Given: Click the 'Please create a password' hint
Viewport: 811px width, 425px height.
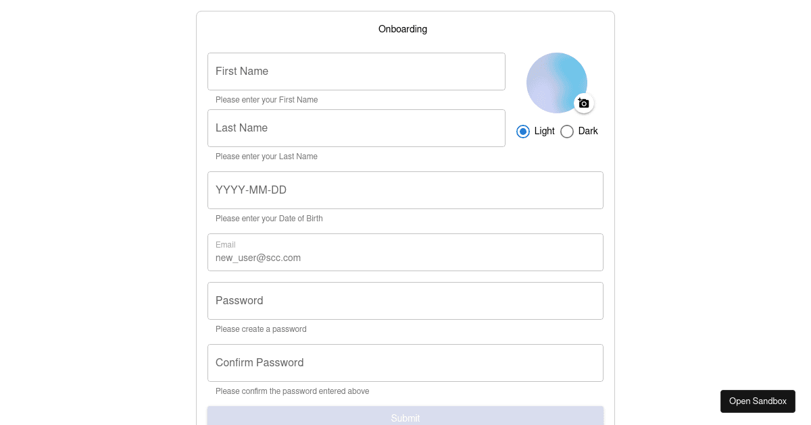Looking at the screenshot, I should coord(261,329).
